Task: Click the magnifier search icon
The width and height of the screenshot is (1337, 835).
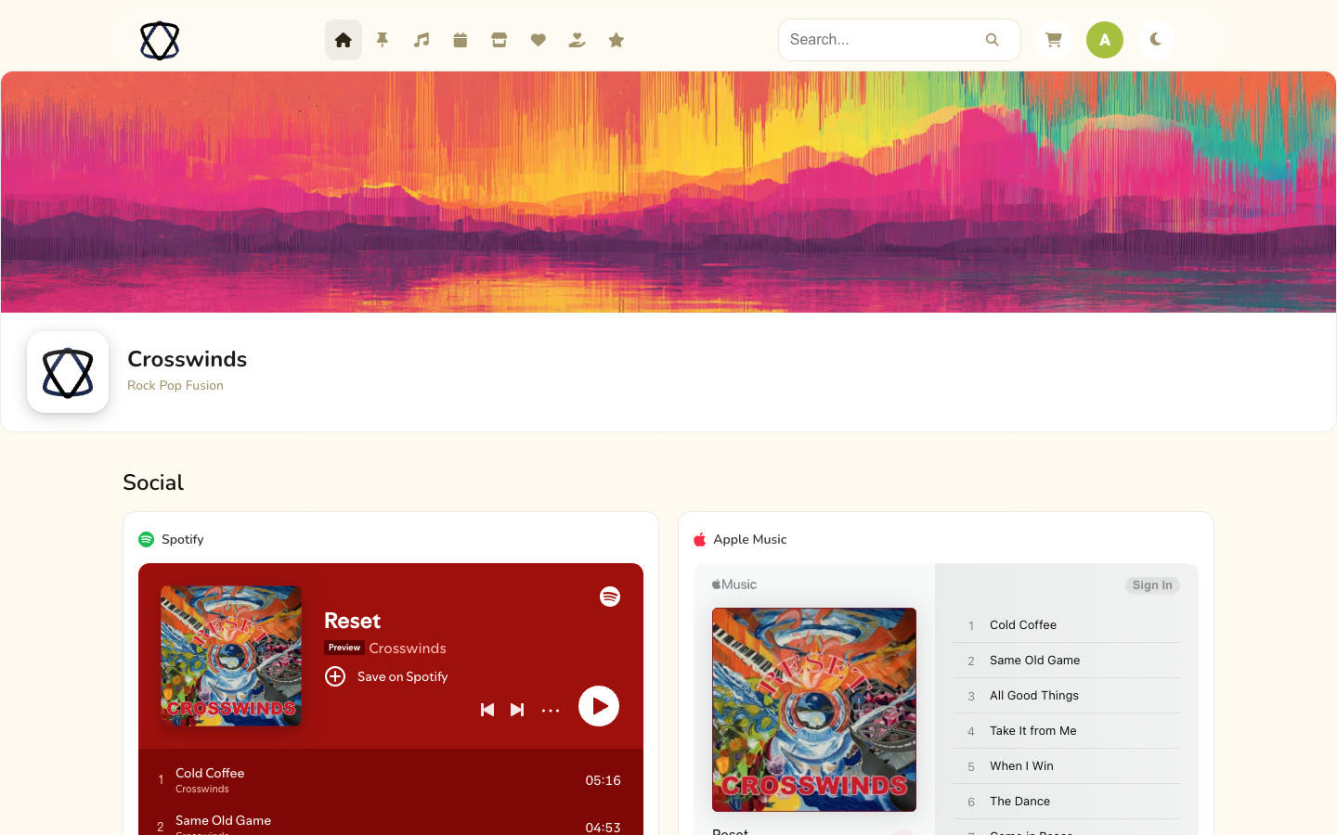Action: click(x=993, y=40)
